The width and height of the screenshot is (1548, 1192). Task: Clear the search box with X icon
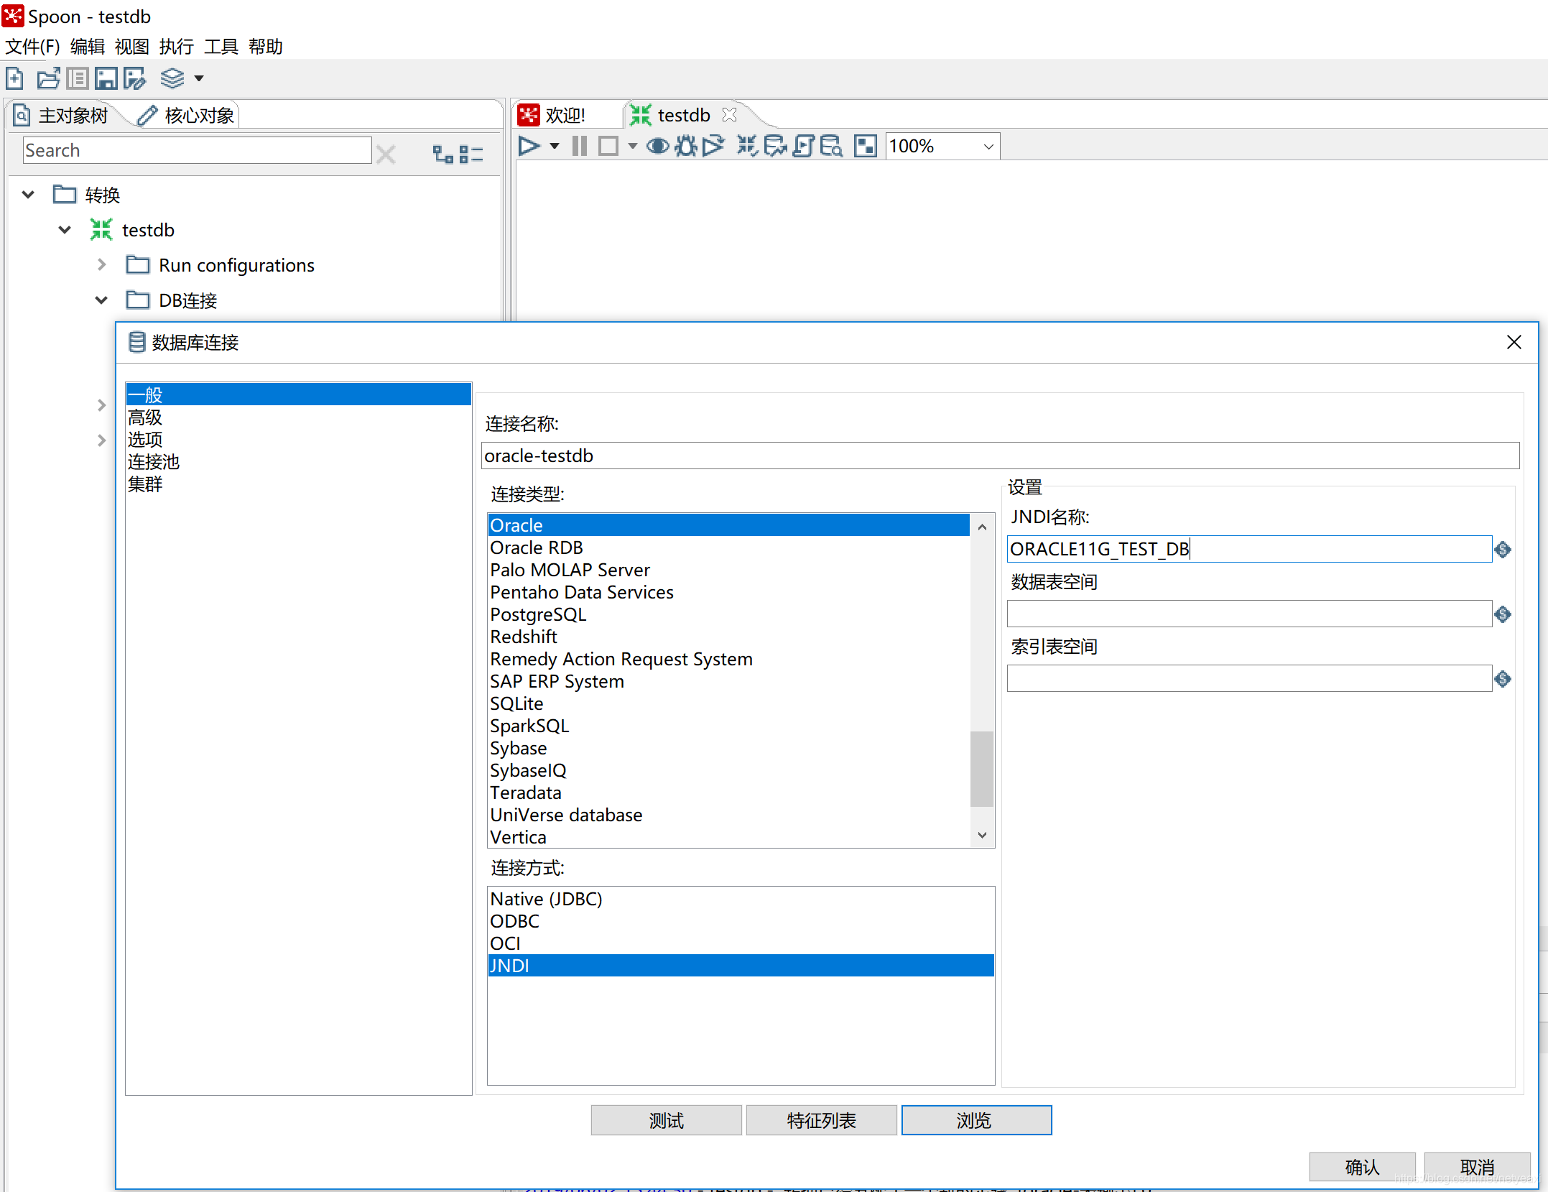(x=386, y=154)
